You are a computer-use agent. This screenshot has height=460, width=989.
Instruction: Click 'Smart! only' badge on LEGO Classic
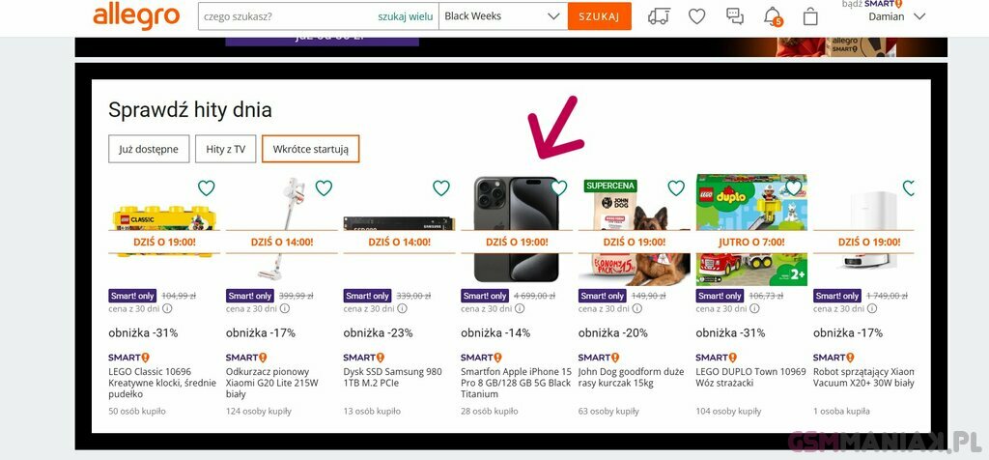(132, 296)
